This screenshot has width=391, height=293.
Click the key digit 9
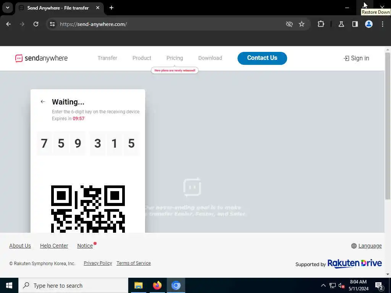coord(78,143)
